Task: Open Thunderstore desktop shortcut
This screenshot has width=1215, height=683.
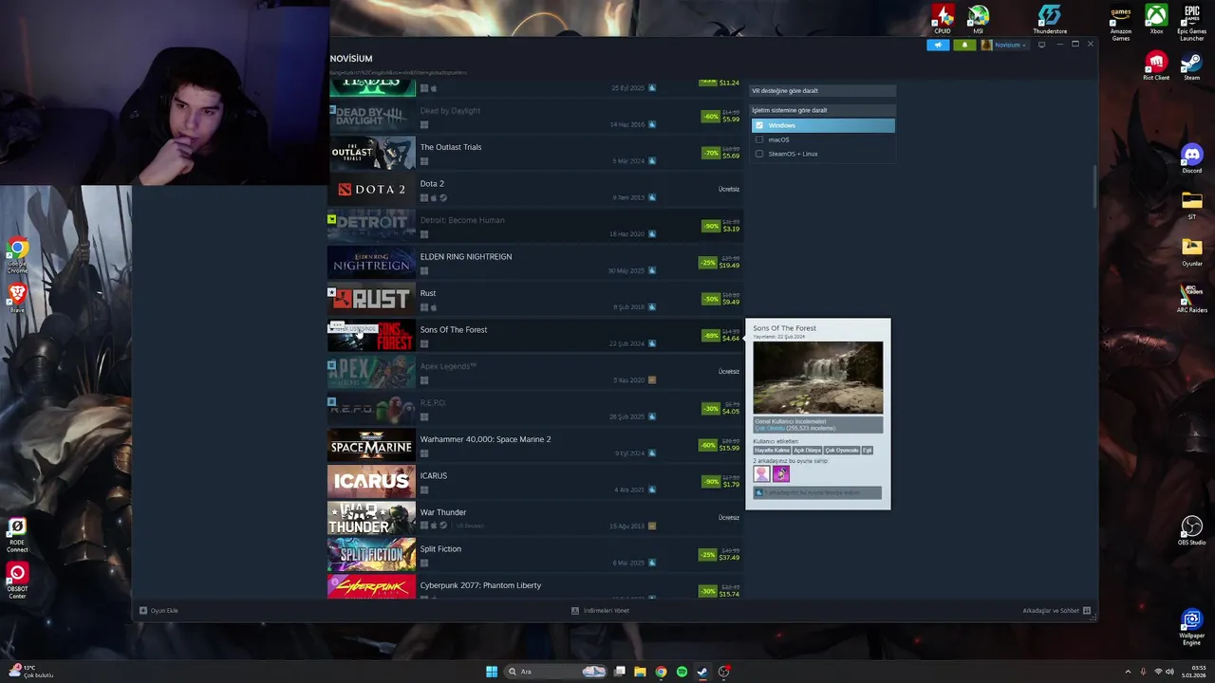Action: tap(1050, 19)
